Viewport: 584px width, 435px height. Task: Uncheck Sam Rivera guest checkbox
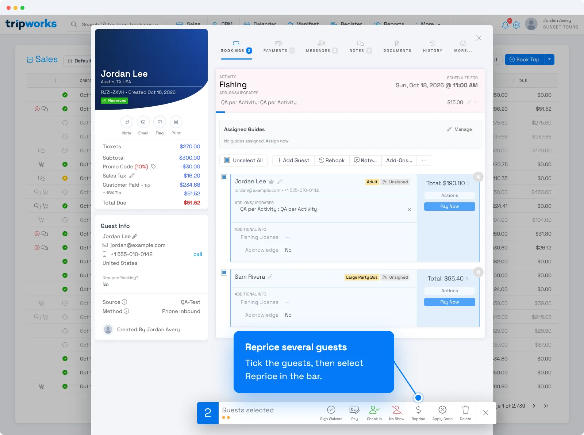pos(224,272)
